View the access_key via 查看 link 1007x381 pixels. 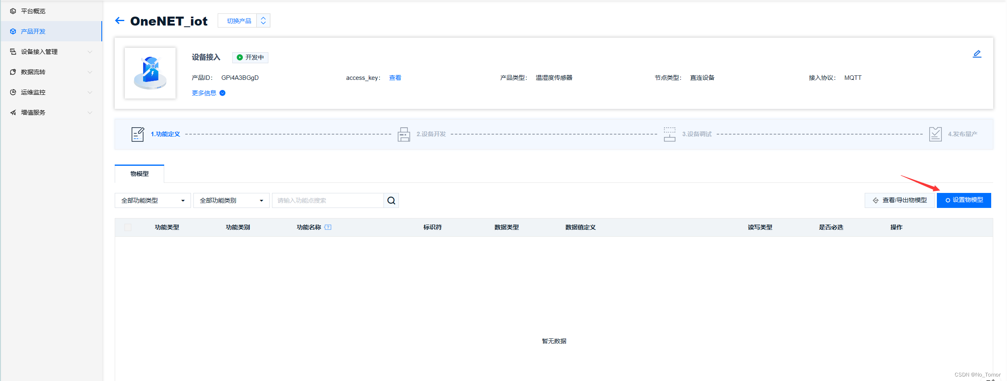tap(395, 78)
